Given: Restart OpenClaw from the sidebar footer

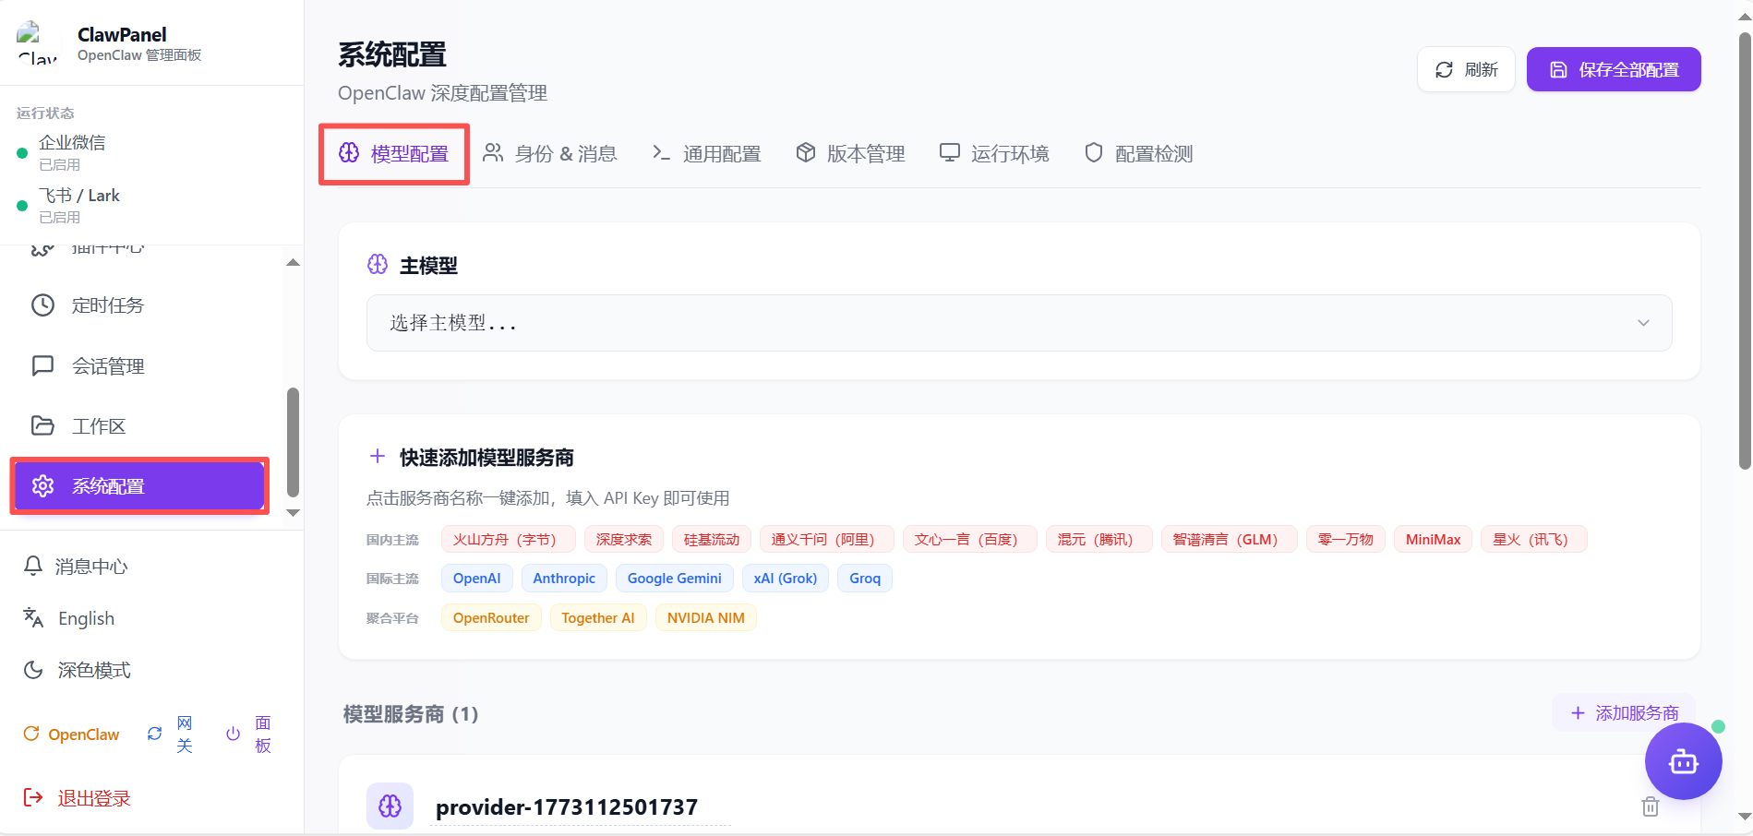Looking at the screenshot, I should [x=71, y=734].
